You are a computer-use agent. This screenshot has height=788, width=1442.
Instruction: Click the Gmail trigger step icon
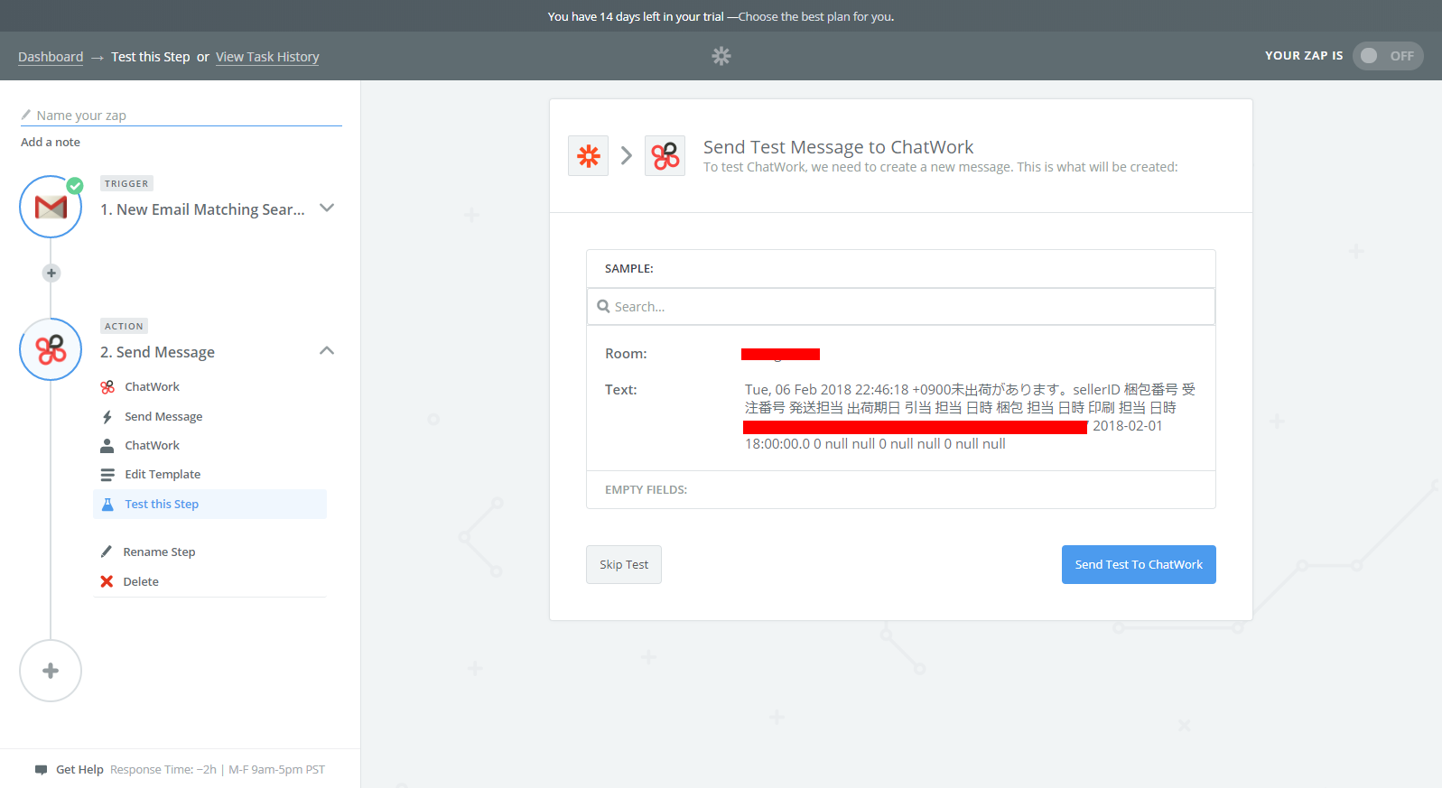pyautogui.click(x=51, y=207)
